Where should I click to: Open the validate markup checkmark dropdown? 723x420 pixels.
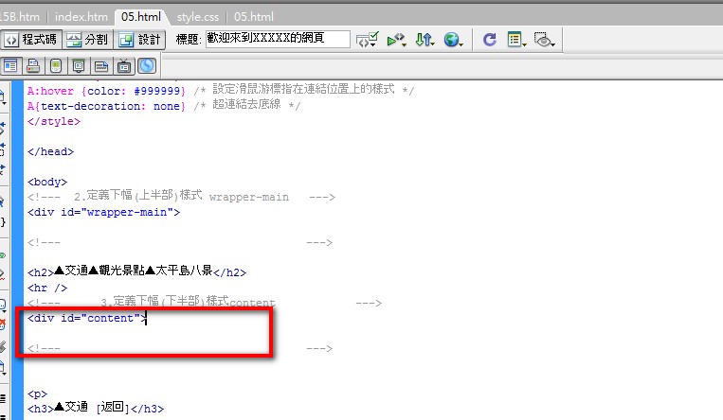tap(369, 40)
